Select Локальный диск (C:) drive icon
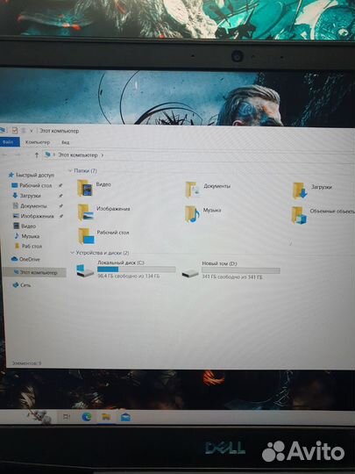 click(85, 270)
